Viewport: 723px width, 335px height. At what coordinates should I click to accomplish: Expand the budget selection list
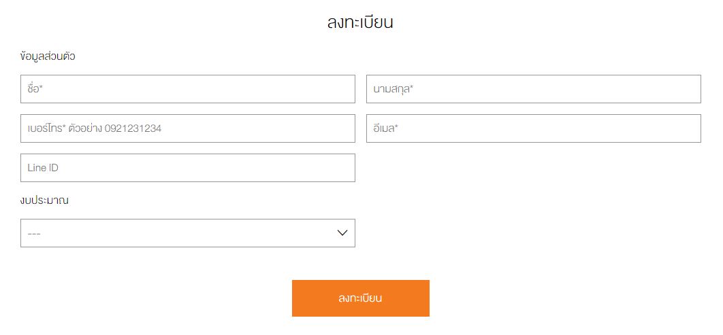187,233
